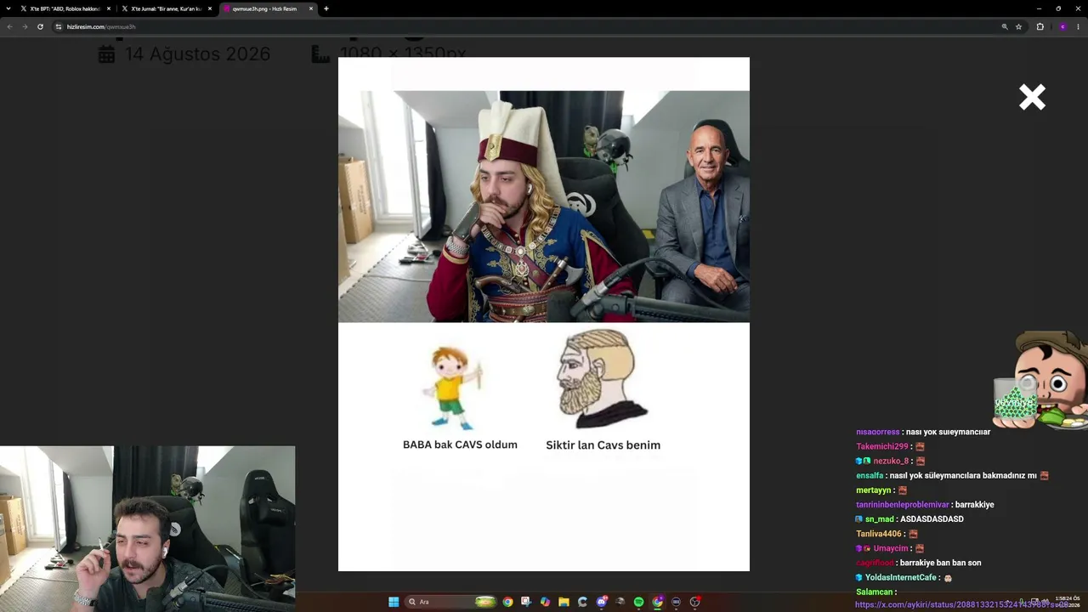
Task: Open the blue C app in taskbar
Action: [x=582, y=602]
